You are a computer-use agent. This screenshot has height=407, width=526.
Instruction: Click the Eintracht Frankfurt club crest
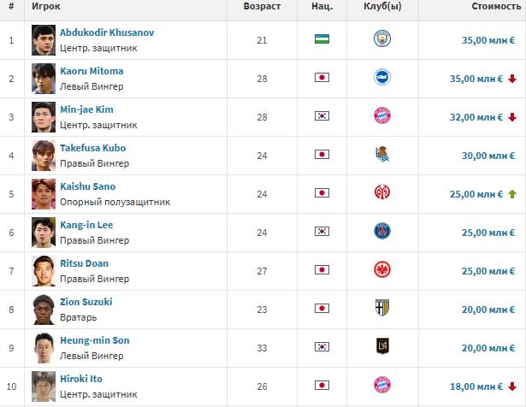[x=381, y=270]
